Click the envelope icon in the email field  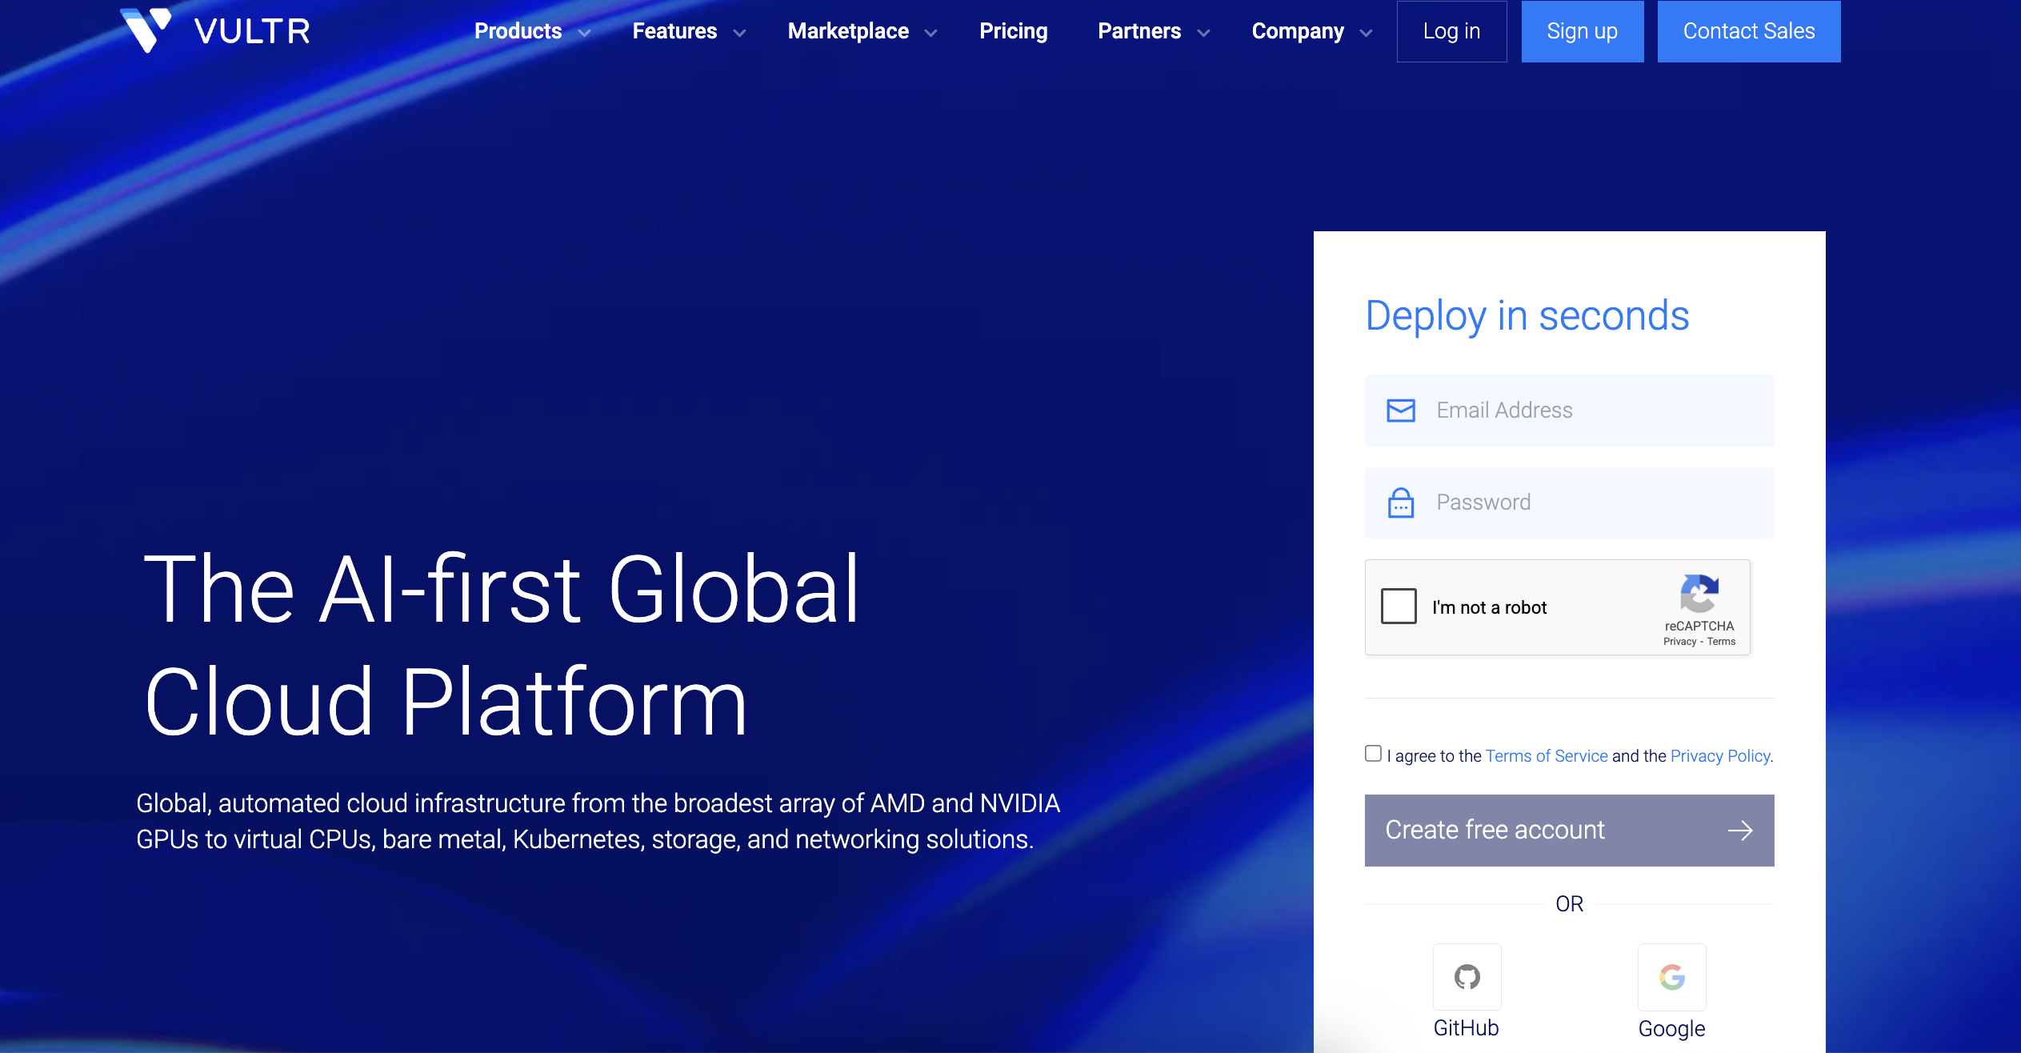click(1400, 410)
